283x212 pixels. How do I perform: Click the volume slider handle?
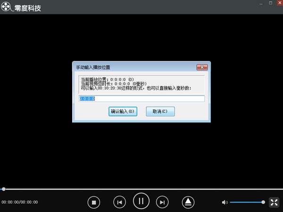click(x=263, y=202)
